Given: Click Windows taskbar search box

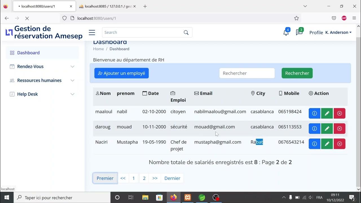Looking at the screenshot, I should click(62, 197).
